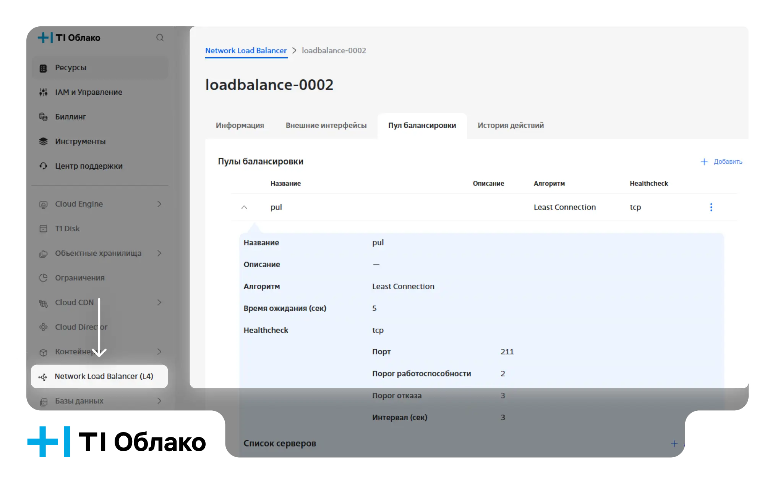This screenshot has height=484, width=775.
Task: Expand the Объектные хранилища submenu arrow
Action: click(159, 253)
